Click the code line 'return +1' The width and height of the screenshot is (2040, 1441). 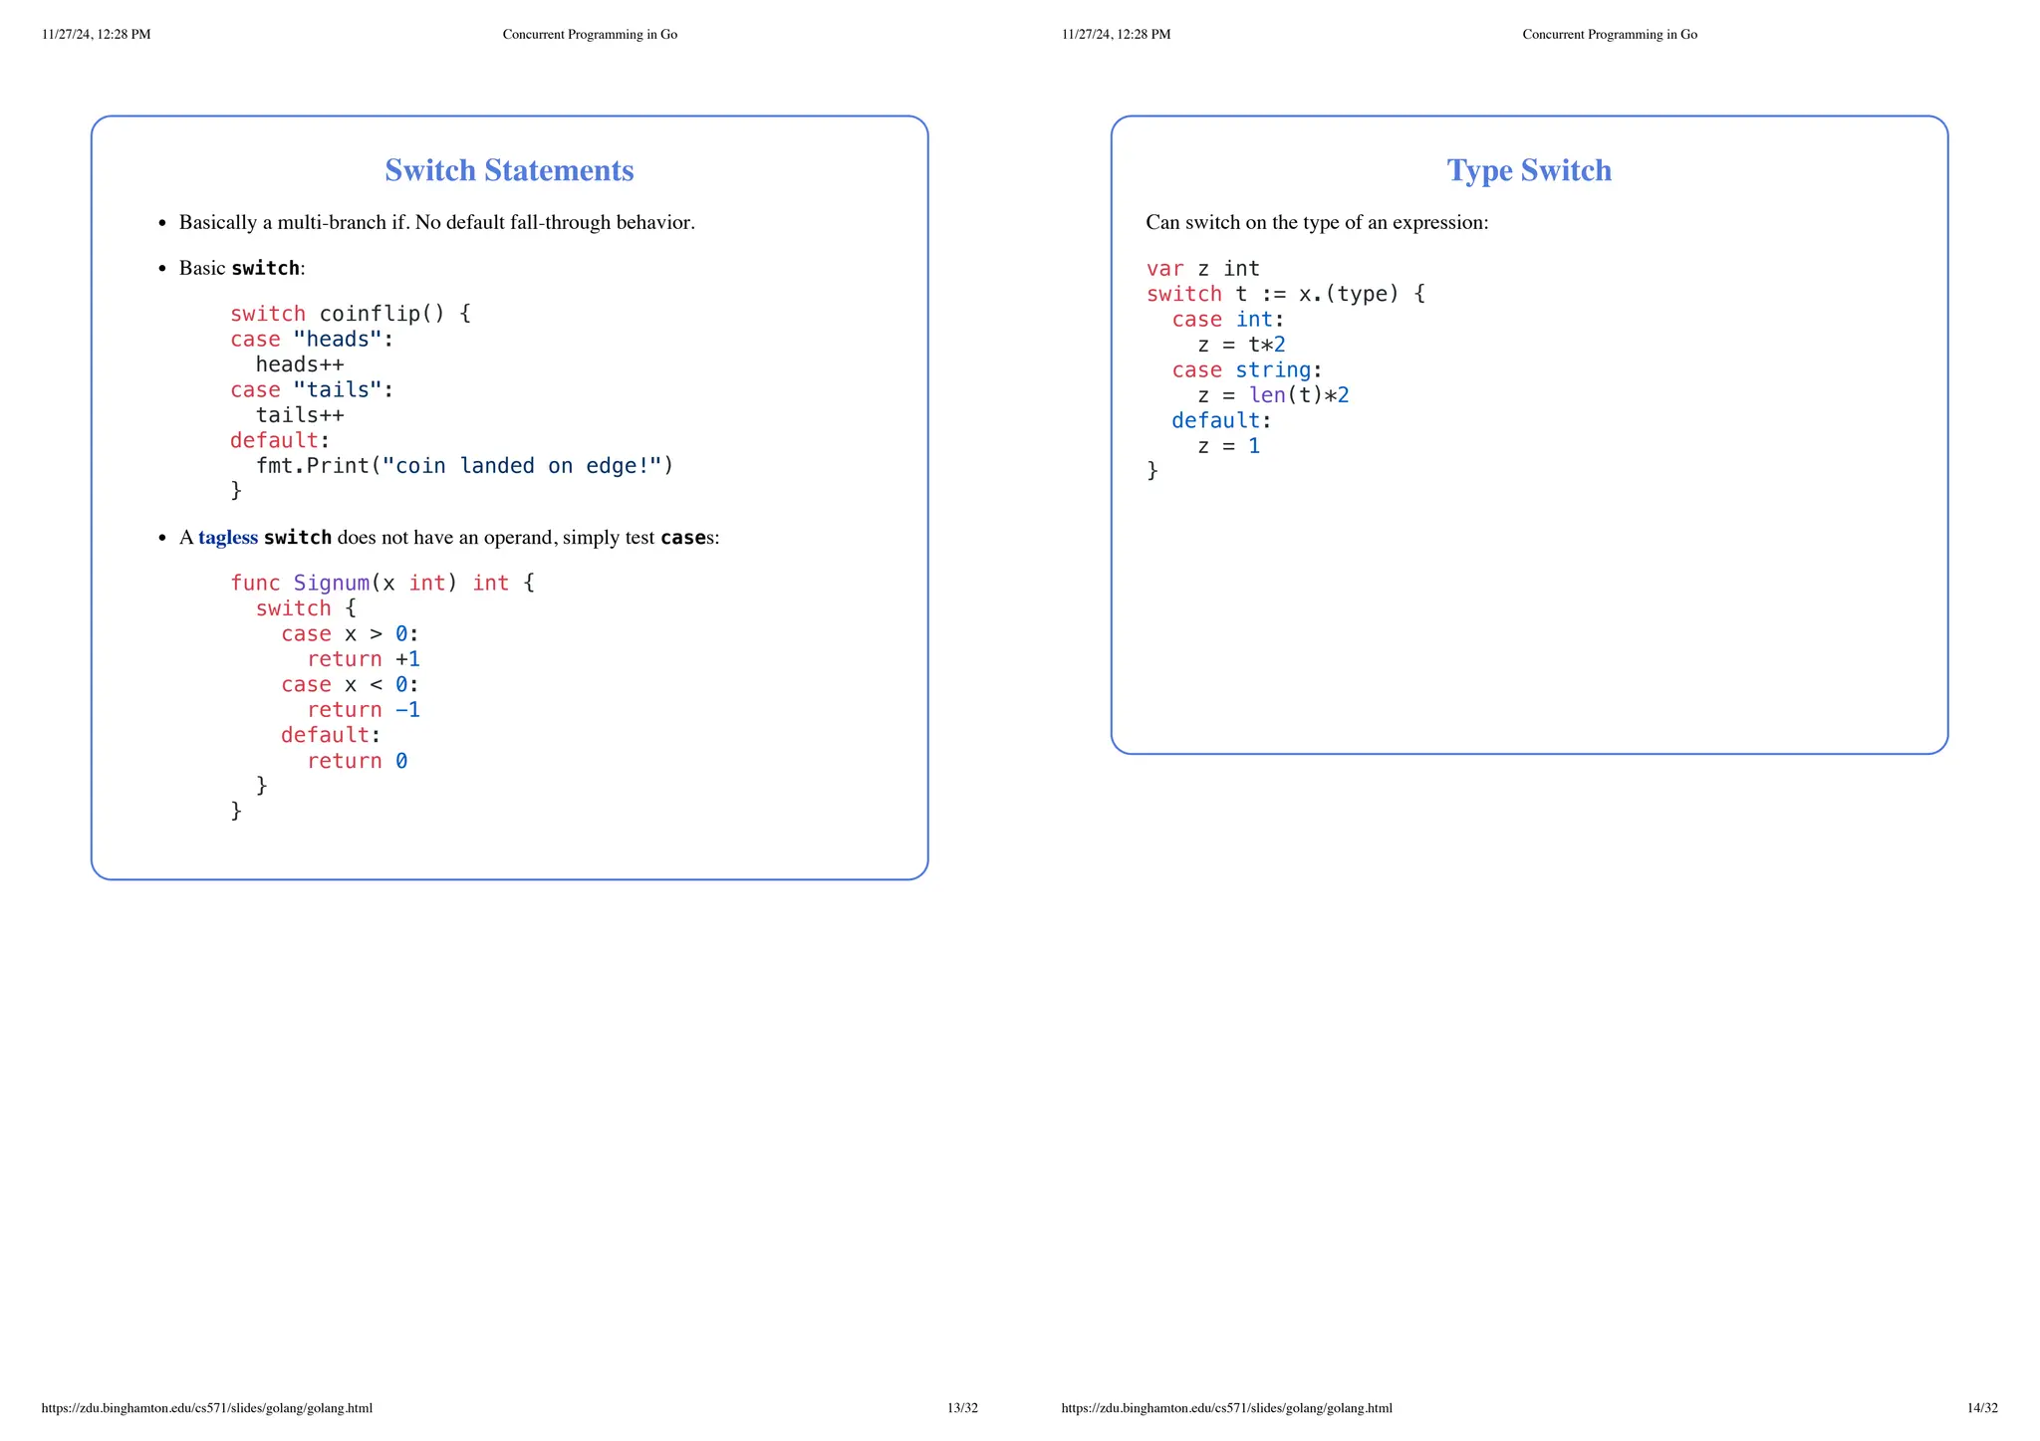click(364, 659)
